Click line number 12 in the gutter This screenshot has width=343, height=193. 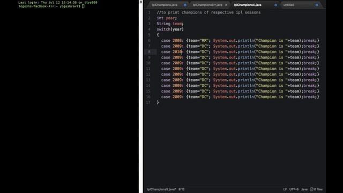(x=148, y=75)
